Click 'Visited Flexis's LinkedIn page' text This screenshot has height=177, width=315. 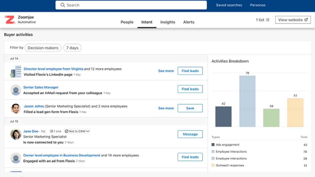(x=48, y=74)
